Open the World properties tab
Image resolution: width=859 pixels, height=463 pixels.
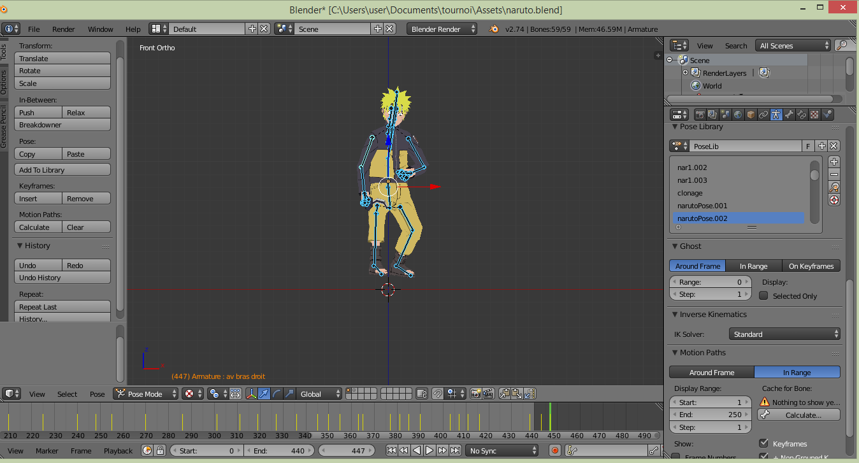738,115
